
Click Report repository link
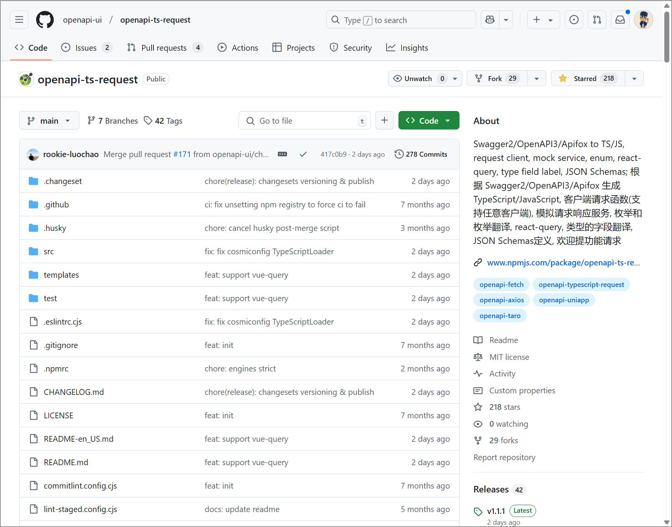(x=504, y=457)
